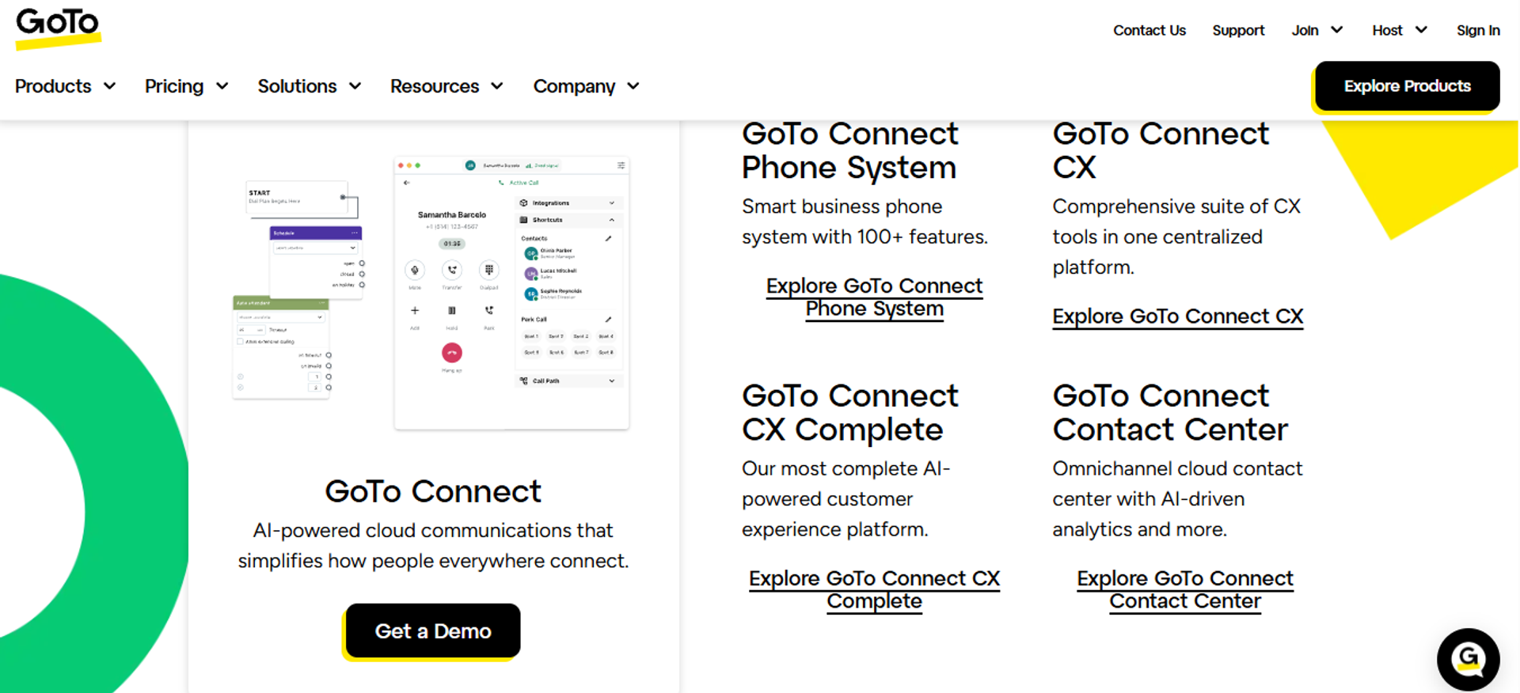Click Sophie Reynolds contact avatar in preview
The image size is (1520, 693).
[x=531, y=294]
